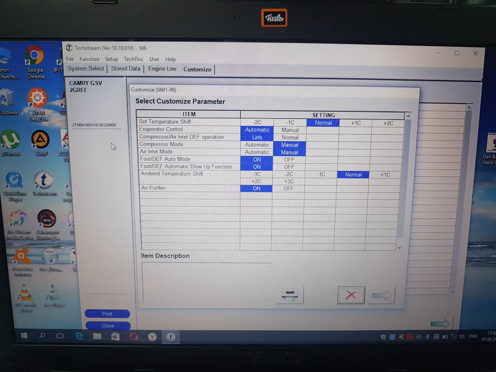This screenshot has width=496, height=372.
Task: Turn Foot/DEF Auto Mode OFF
Action: 289,160
